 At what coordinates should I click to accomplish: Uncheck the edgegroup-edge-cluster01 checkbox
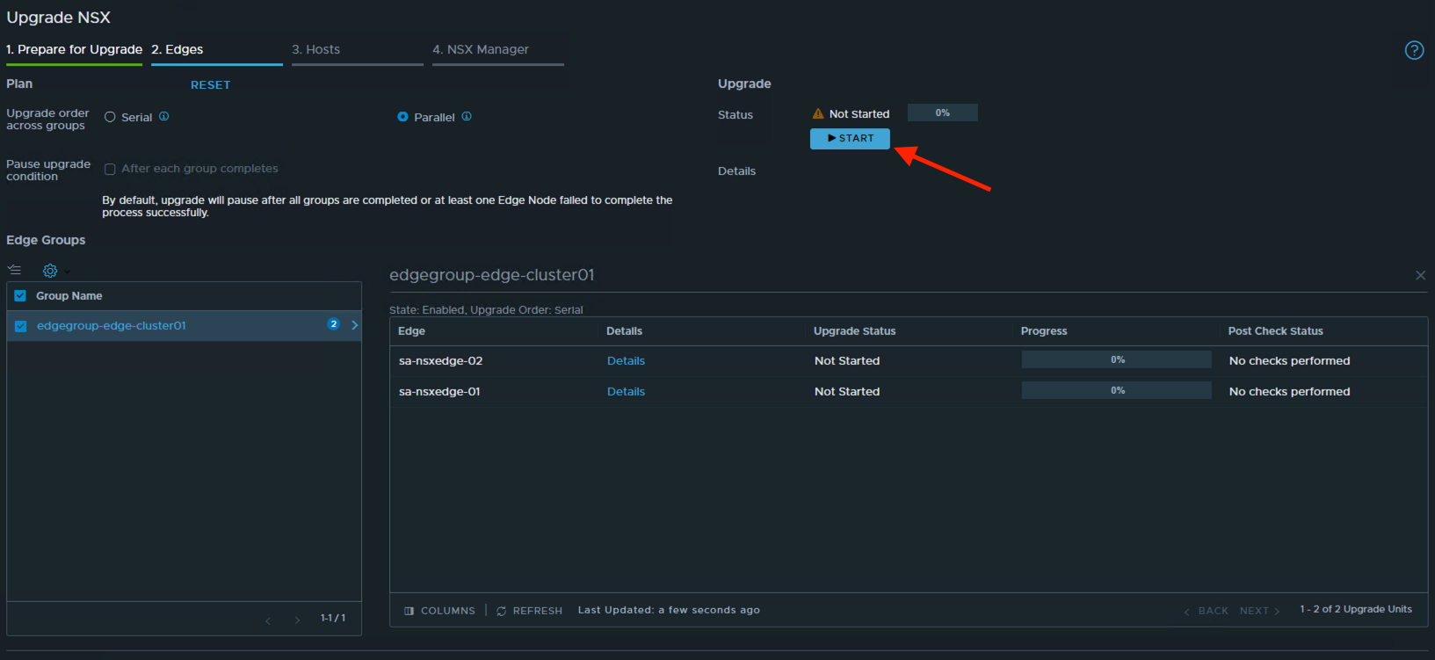coord(20,326)
